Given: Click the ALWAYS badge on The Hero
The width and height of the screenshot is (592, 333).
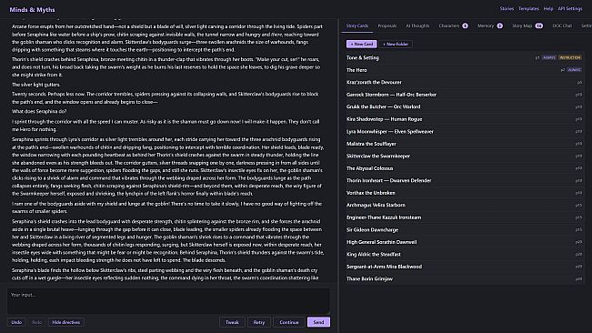Looking at the screenshot, I should (574, 70).
